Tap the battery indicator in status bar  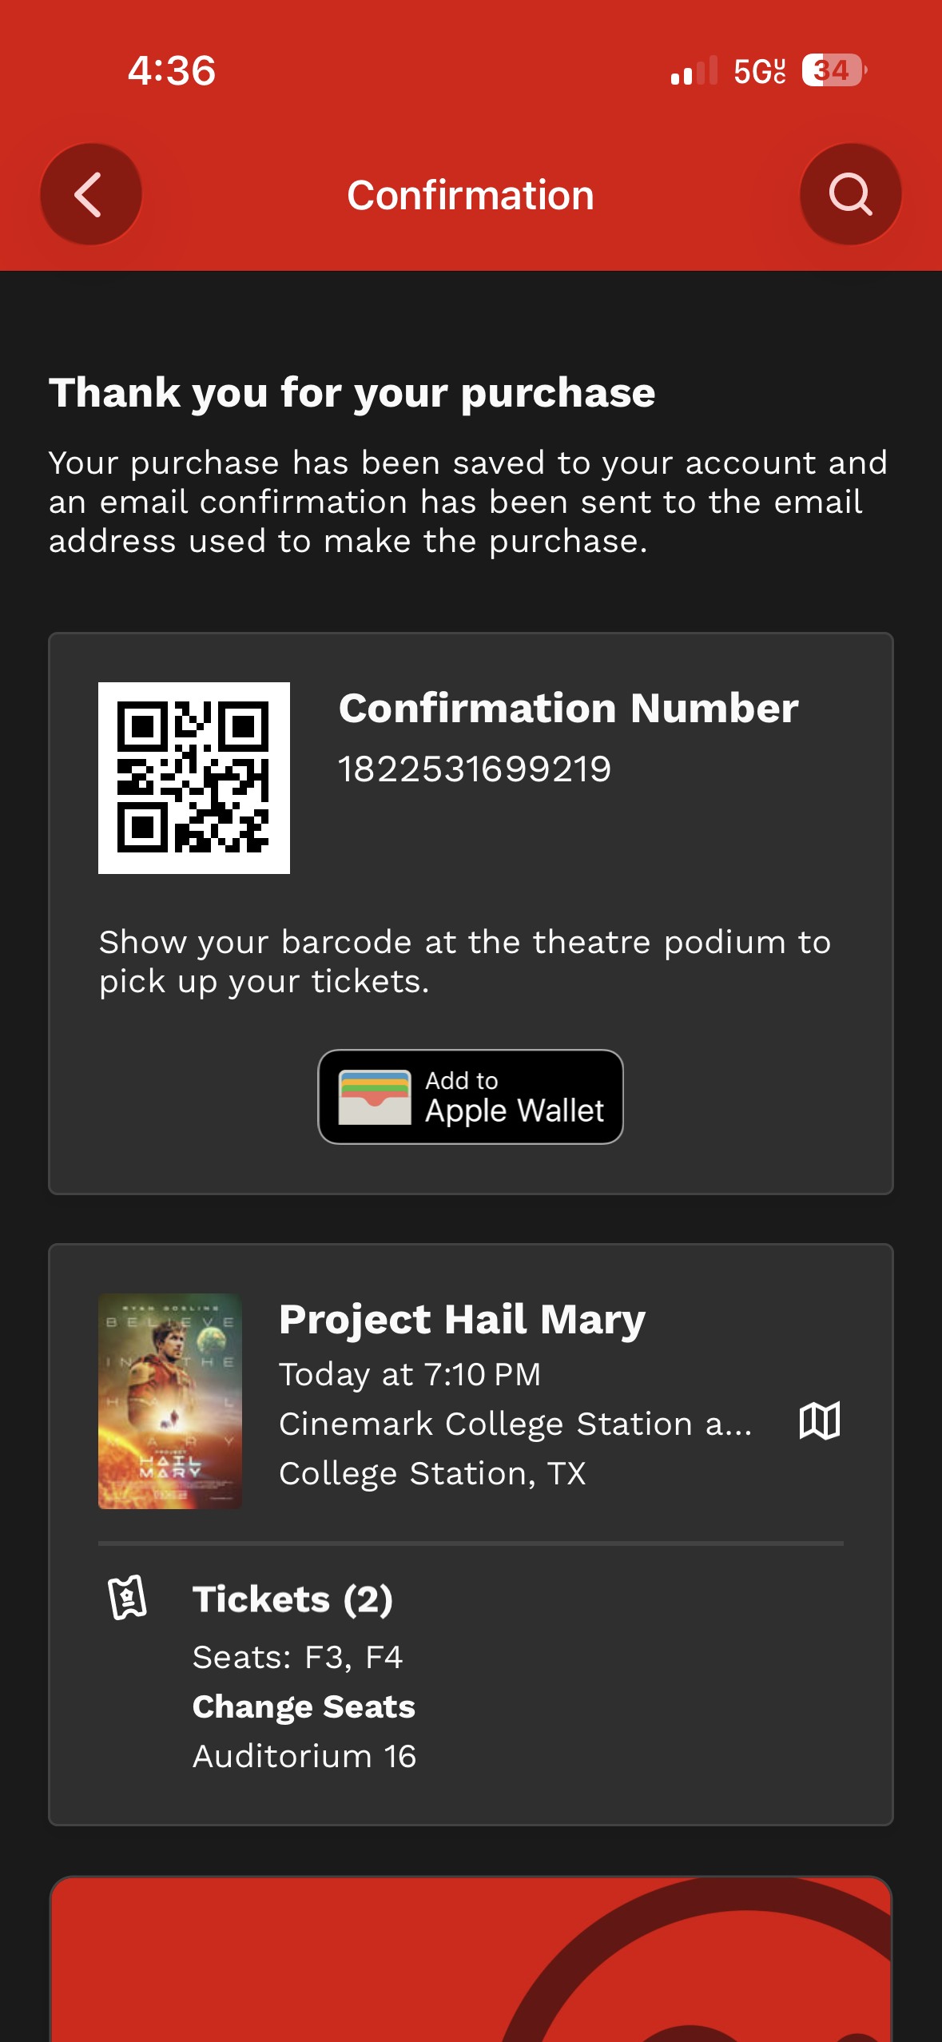(x=834, y=70)
